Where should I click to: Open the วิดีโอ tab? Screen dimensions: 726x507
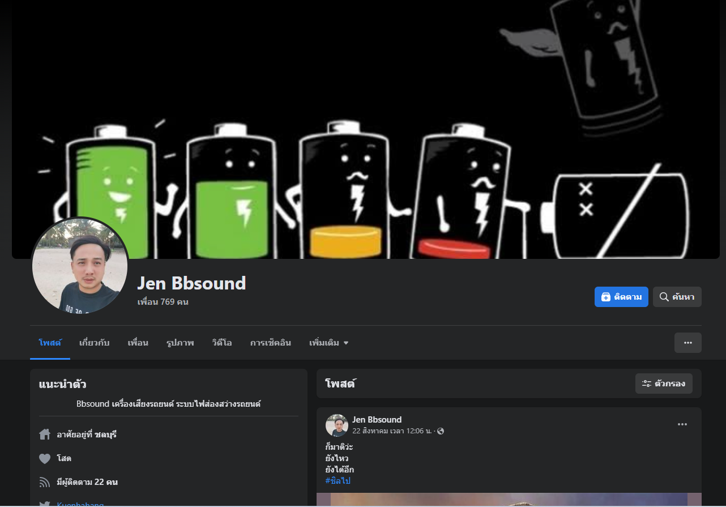click(x=222, y=343)
